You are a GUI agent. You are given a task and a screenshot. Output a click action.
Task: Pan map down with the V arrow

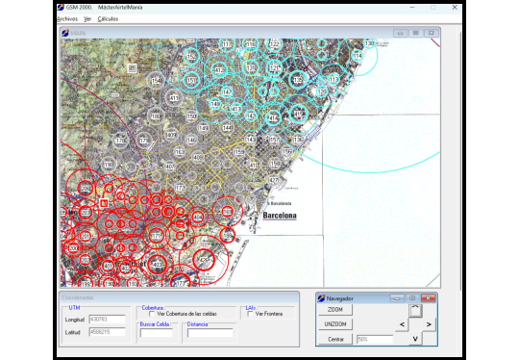coord(415,339)
